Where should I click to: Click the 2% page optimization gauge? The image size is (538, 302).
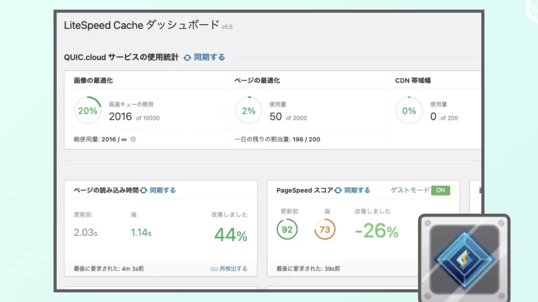tap(249, 111)
